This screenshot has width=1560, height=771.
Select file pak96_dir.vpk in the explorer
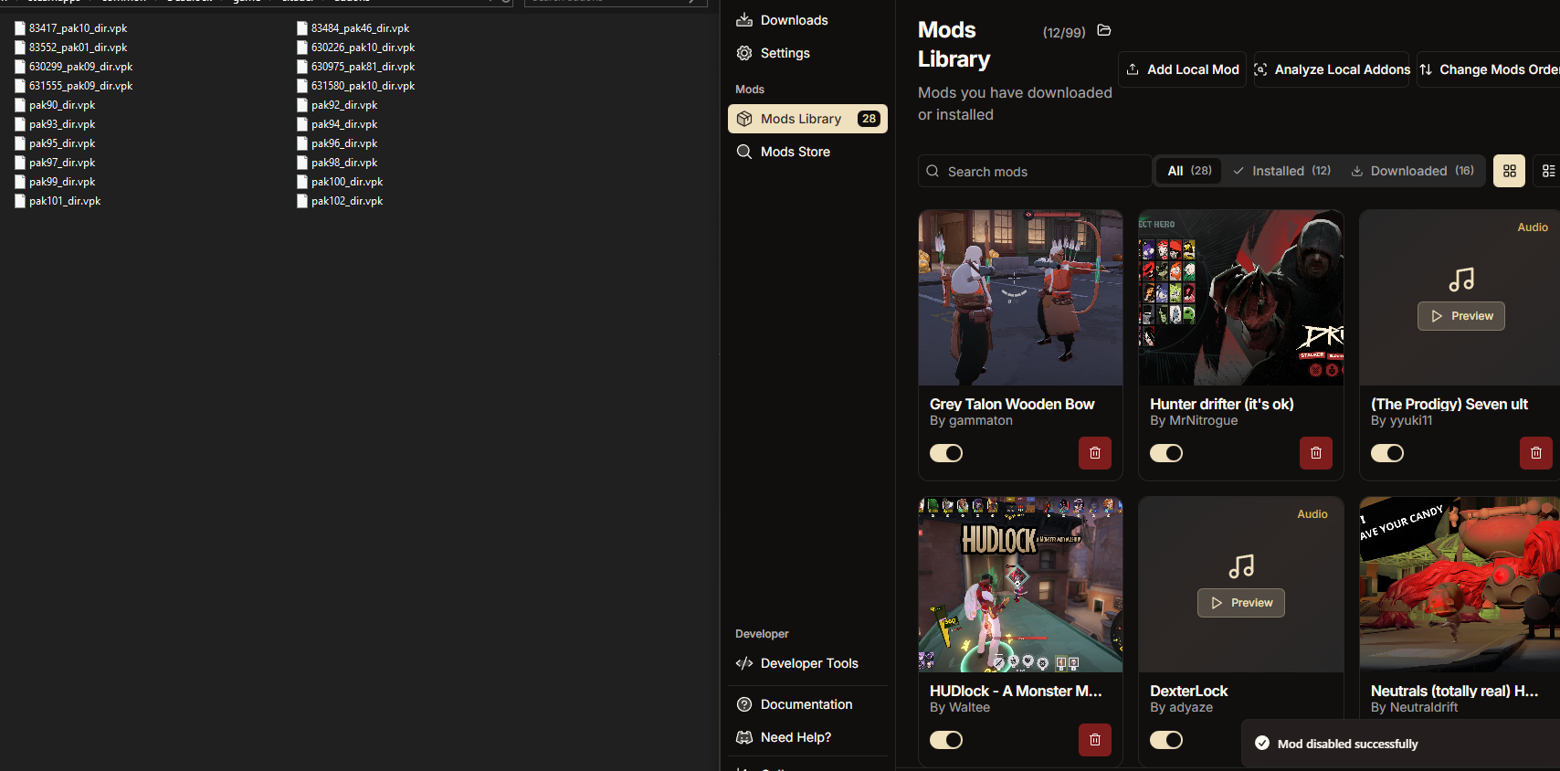click(337, 143)
